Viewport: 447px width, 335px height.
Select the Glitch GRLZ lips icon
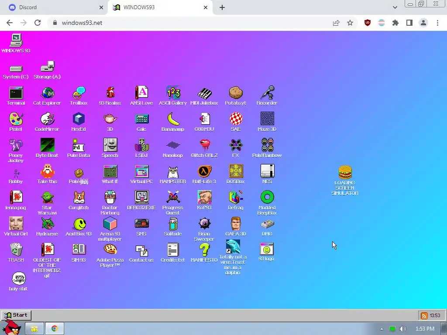(204, 148)
